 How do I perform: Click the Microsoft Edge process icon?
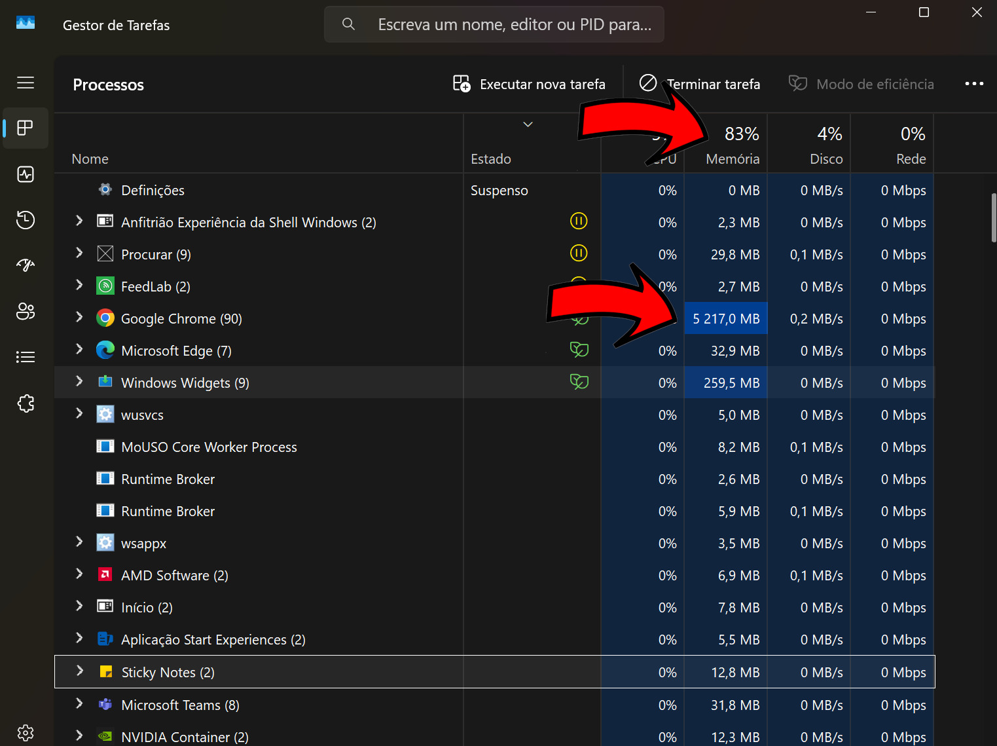click(105, 350)
